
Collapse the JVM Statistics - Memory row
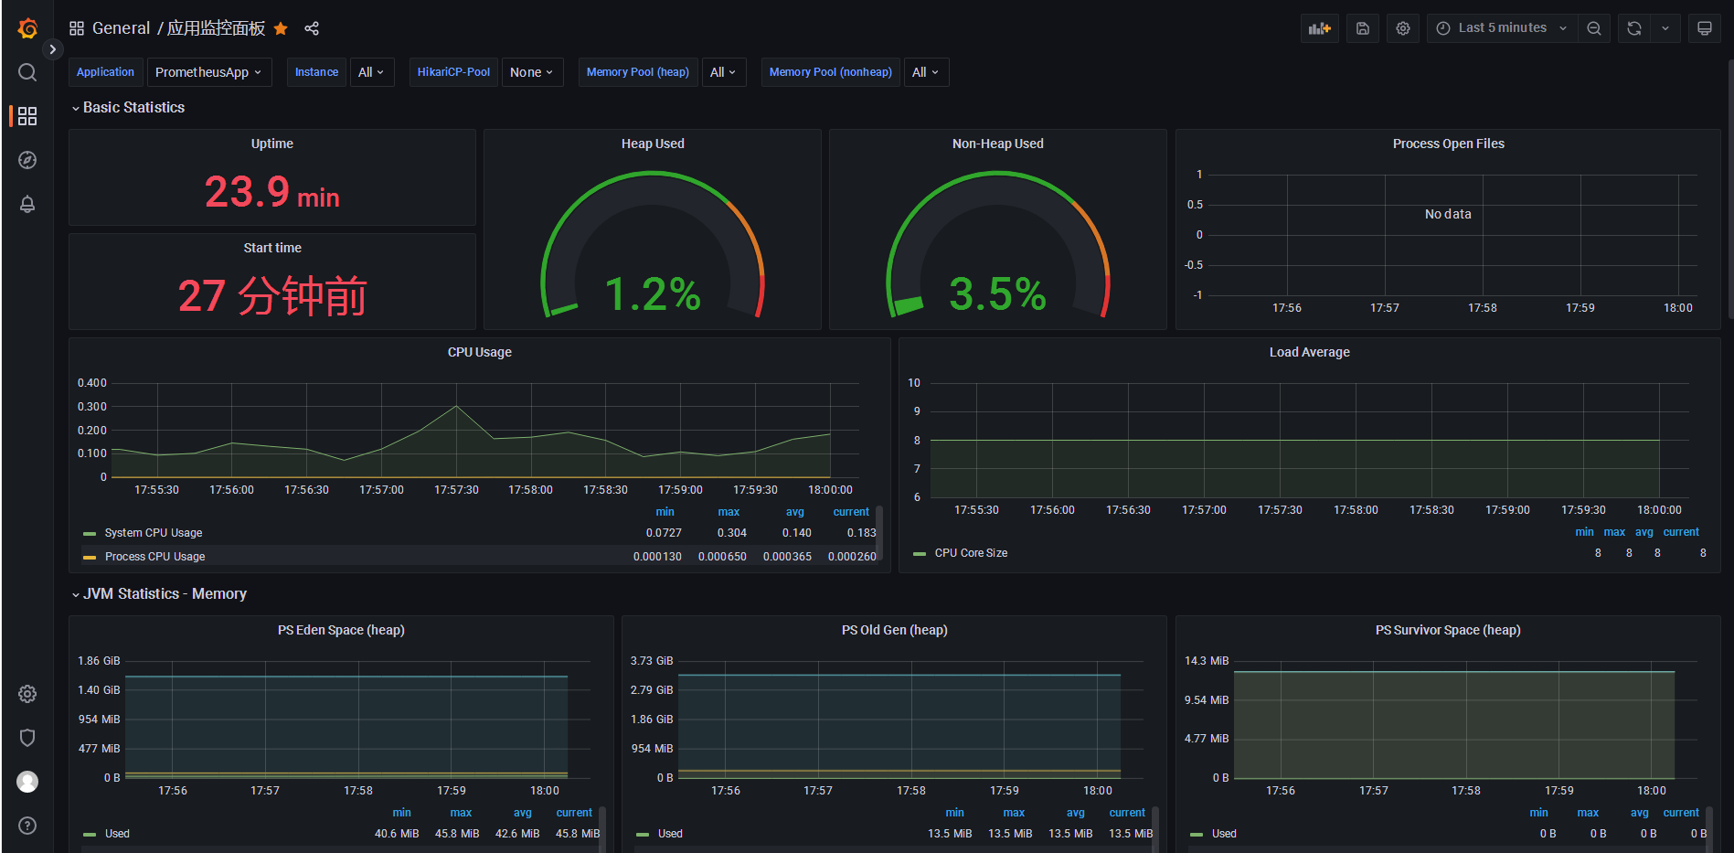pyautogui.click(x=159, y=594)
